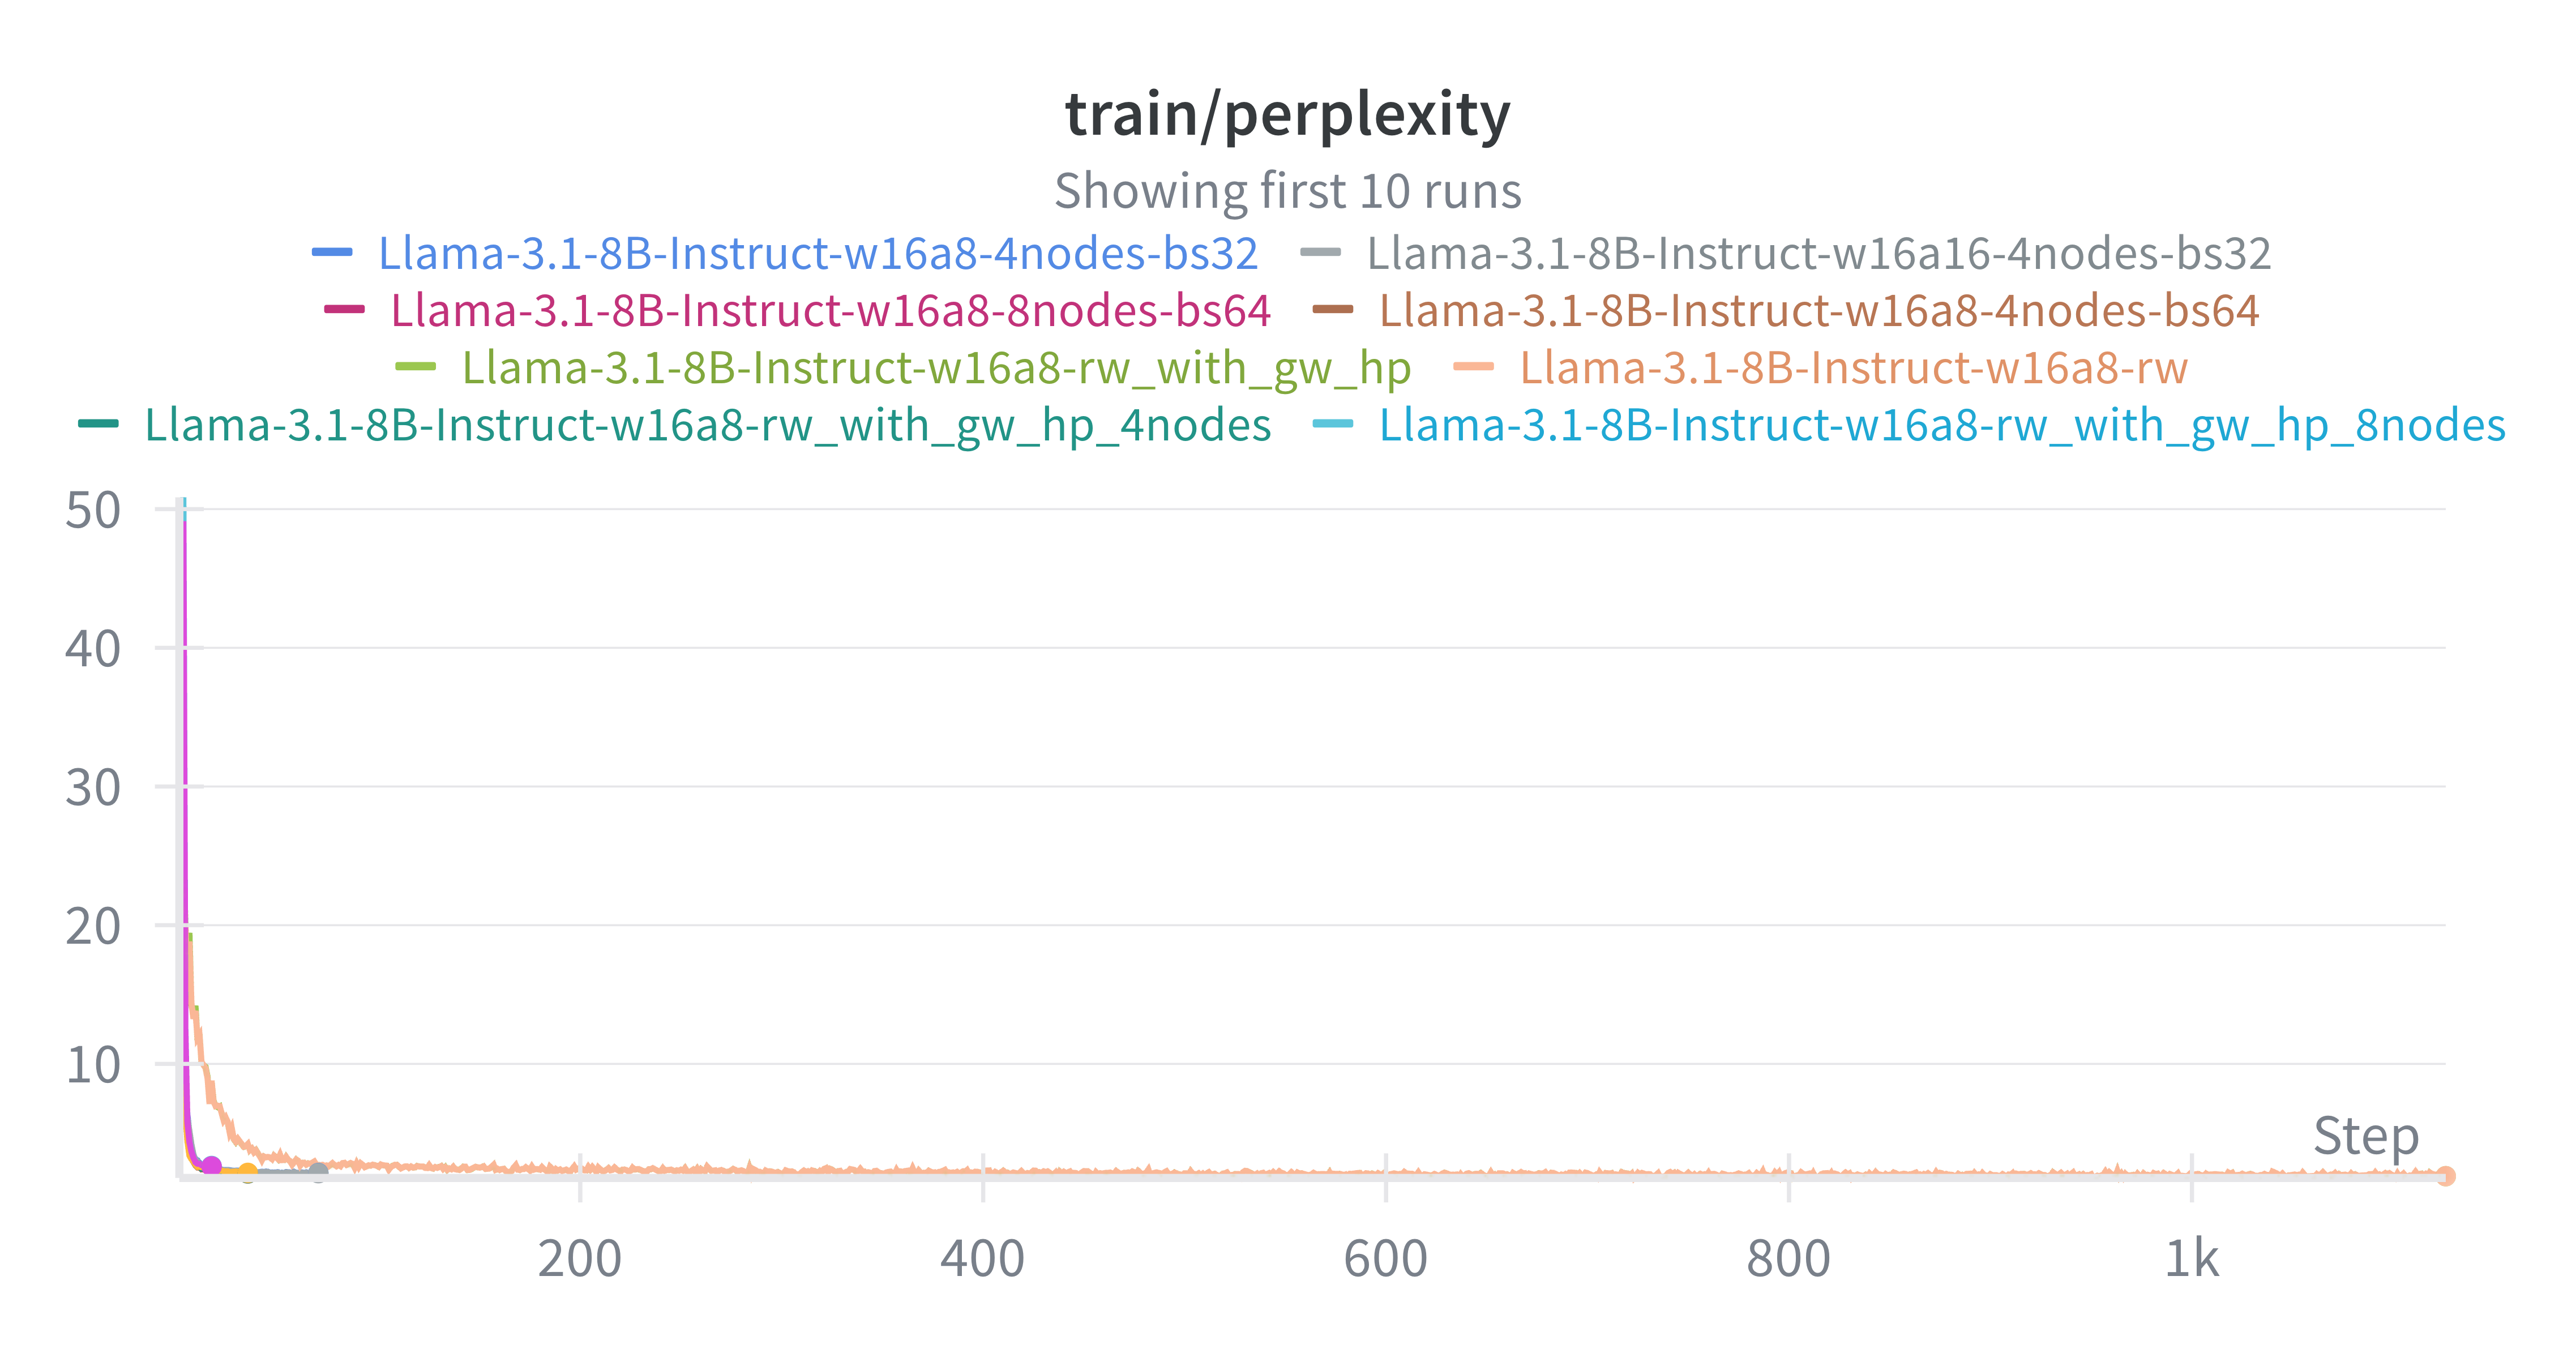The height and width of the screenshot is (1353, 2576).
Task: Select the Llama-3.1-8B-Instruct-w16a8-8nodes-bs64 legend label
Action: click(x=830, y=310)
